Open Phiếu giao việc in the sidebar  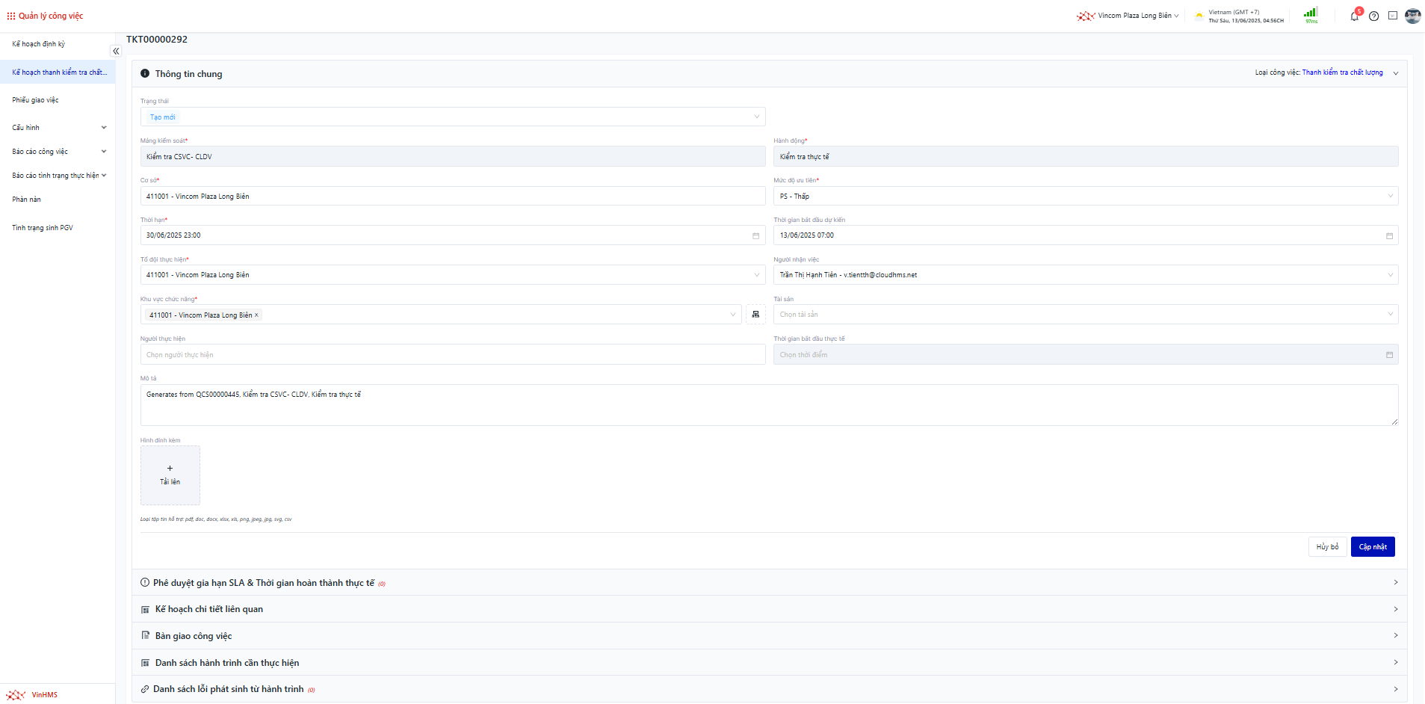(36, 100)
